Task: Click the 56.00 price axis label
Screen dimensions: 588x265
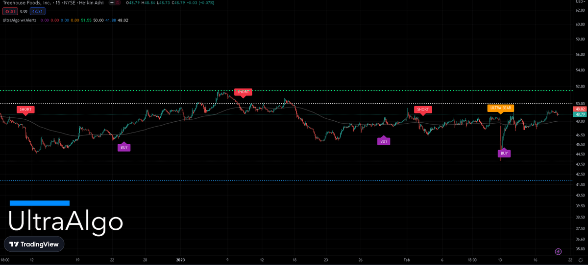Action: click(581, 55)
